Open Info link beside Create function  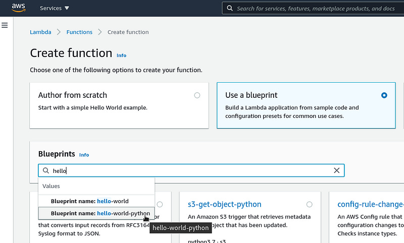click(x=121, y=55)
